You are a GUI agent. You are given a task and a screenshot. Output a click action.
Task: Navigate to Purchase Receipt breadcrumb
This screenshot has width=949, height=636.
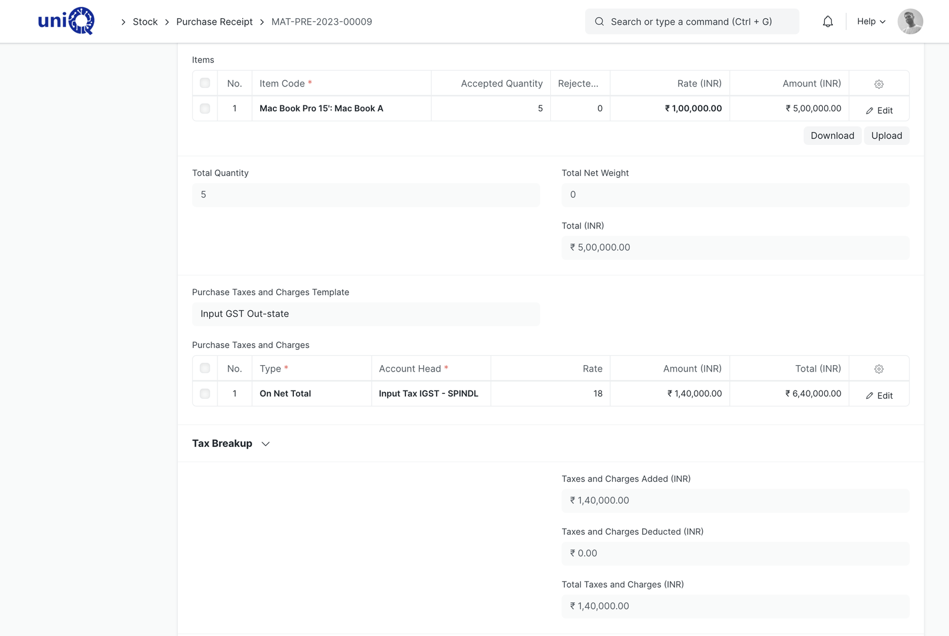(214, 22)
